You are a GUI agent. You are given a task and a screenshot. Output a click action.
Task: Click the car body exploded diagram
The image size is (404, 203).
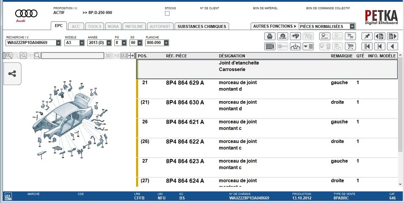[70, 120]
